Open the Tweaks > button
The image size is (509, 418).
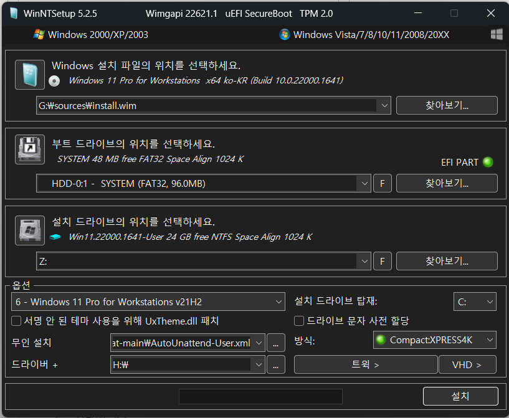coord(366,365)
